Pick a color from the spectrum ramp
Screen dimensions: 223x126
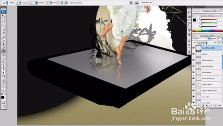(x=208, y=30)
